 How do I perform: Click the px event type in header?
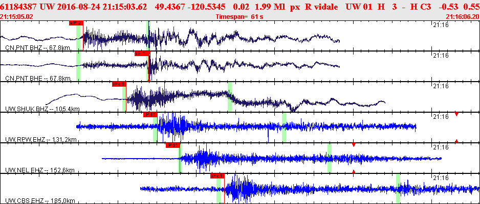(x=294, y=7)
